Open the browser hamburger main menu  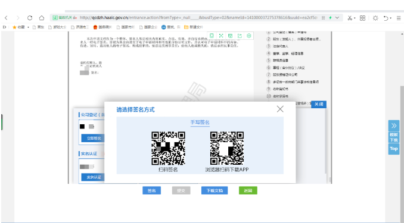(399, 18)
